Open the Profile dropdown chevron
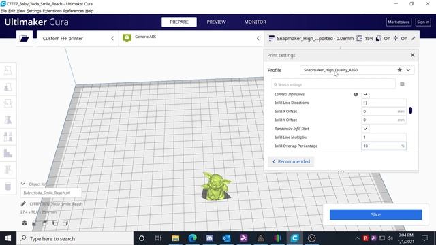The image size is (436, 245). pos(408,70)
